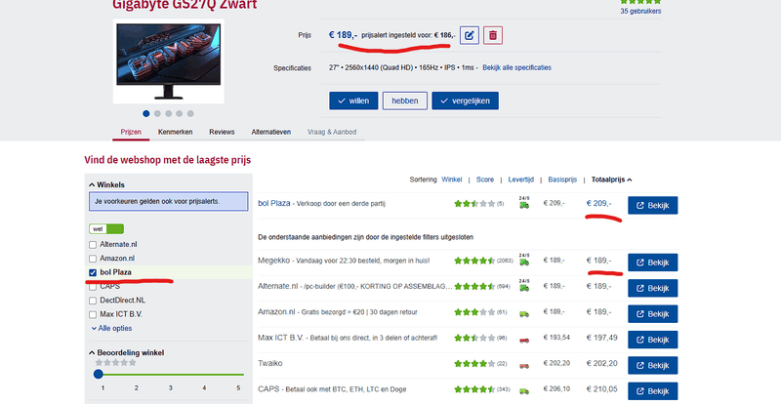Click the current price € 189,-
781x404 pixels.
[x=343, y=35]
